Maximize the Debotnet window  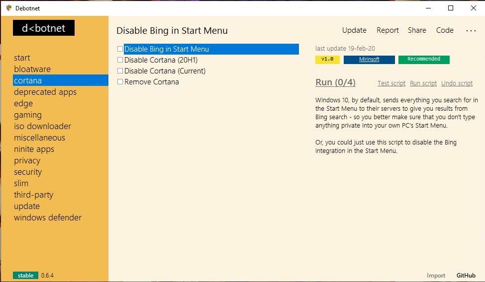coord(451,8)
